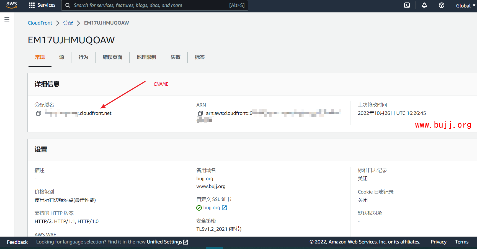The image size is (477, 249).
Task: Open the help question mark icon
Action: [442, 5]
